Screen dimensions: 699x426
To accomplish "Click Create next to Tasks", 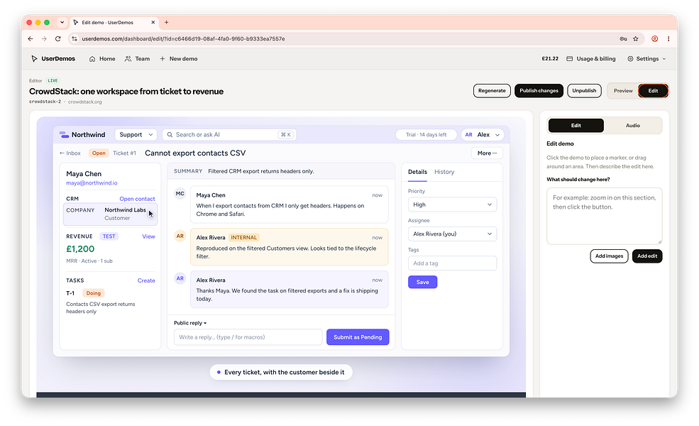I will point(146,280).
